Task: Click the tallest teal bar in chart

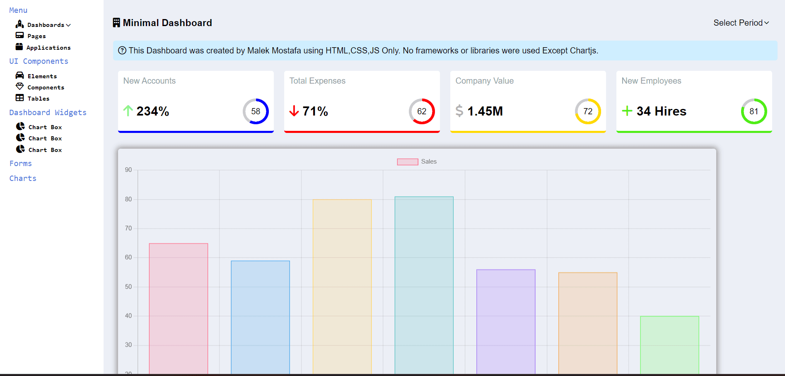Action: click(424, 285)
